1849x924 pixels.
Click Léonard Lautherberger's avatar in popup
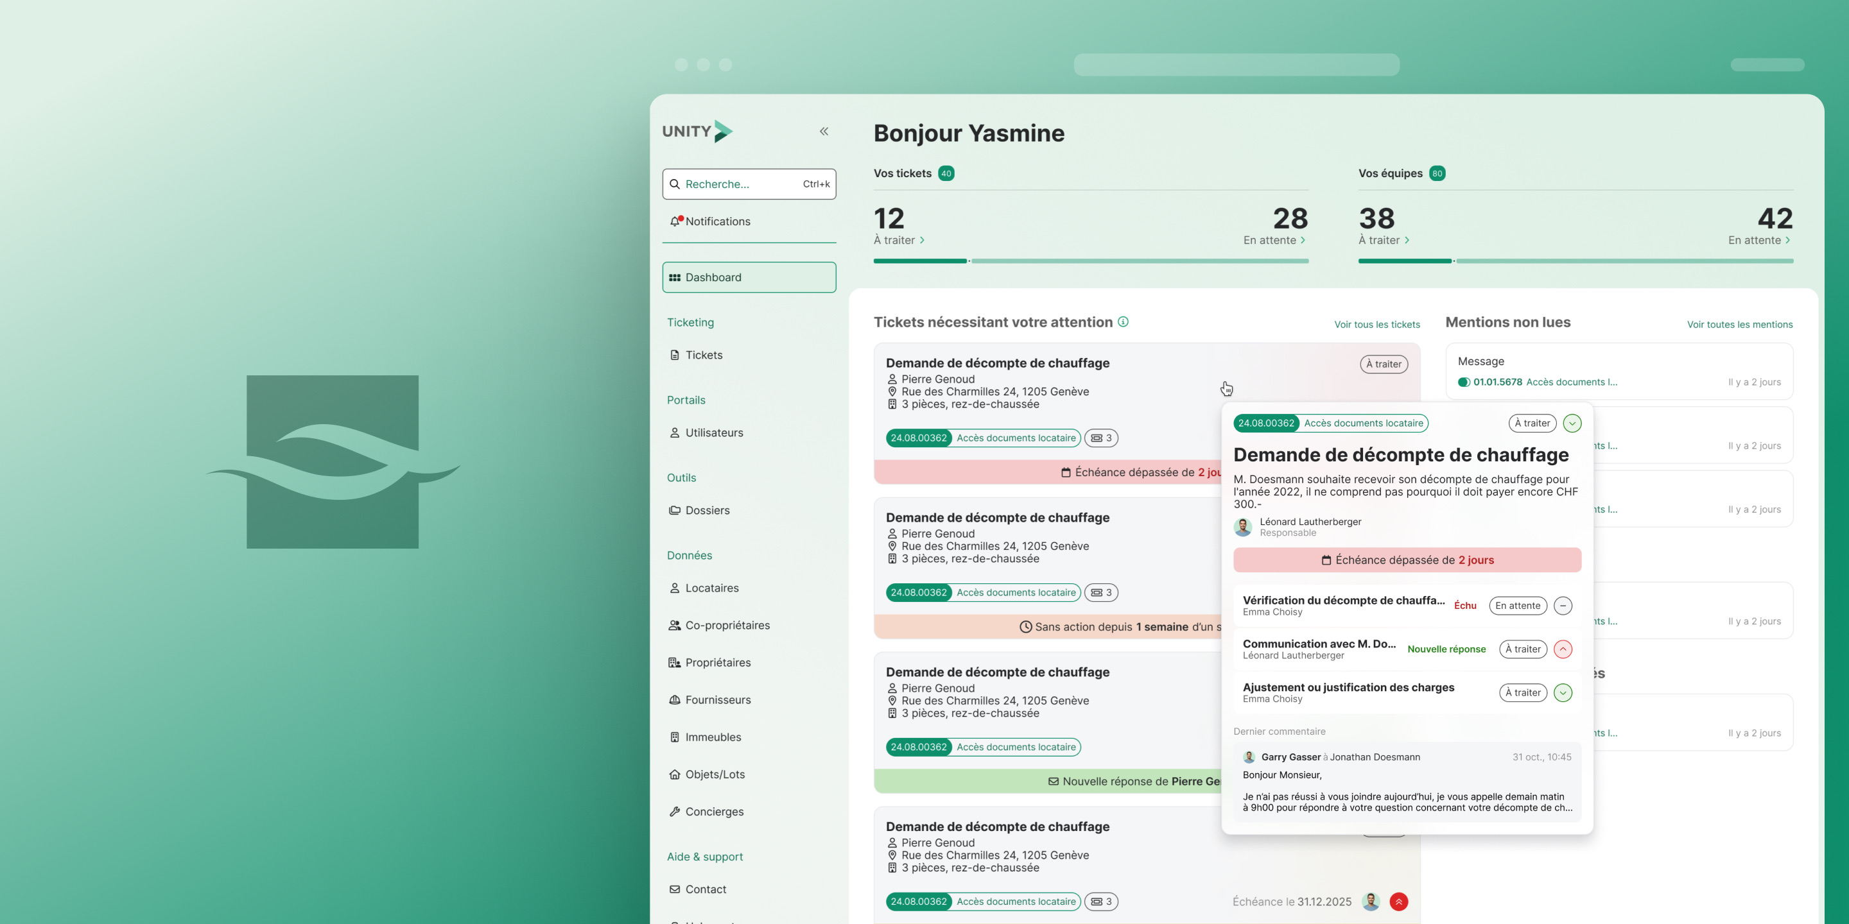1243,527
